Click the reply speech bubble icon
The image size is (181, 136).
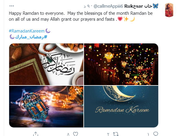[156, 134]
